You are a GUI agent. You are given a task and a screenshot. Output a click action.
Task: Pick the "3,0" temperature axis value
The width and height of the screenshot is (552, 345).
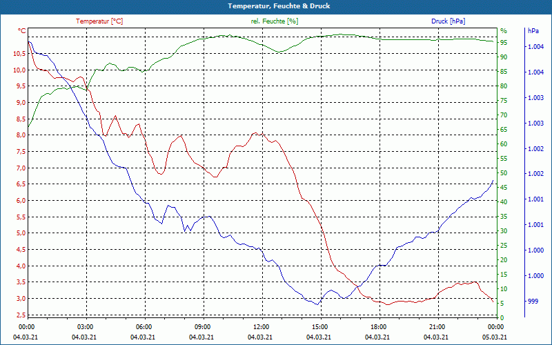(x=21, y=299)
